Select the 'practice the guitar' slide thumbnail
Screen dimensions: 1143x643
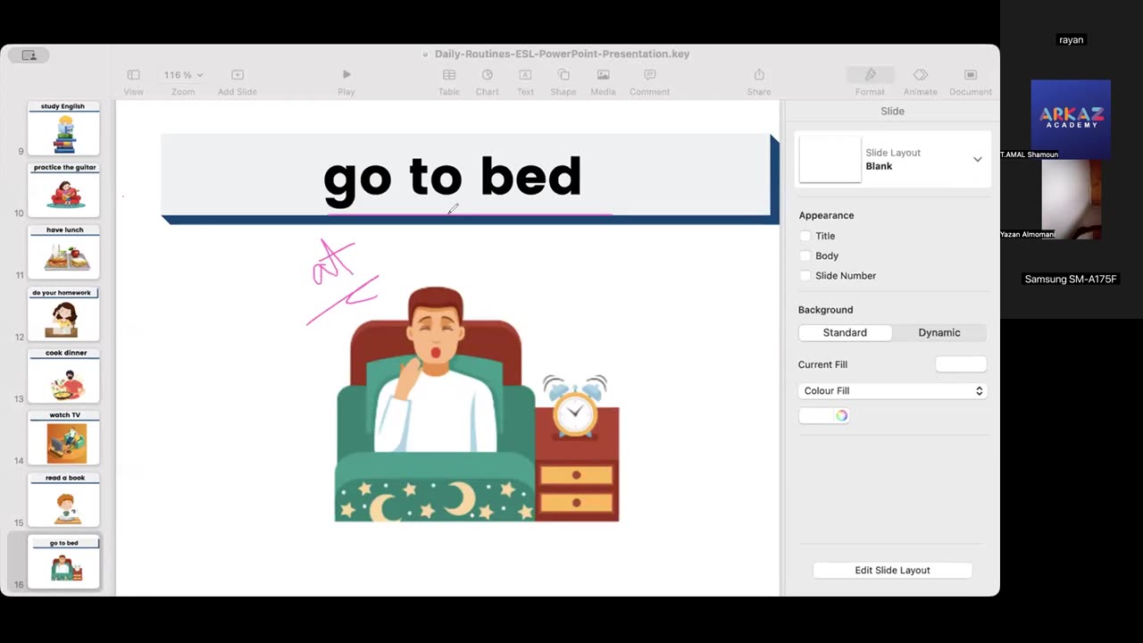click(63, 190)
